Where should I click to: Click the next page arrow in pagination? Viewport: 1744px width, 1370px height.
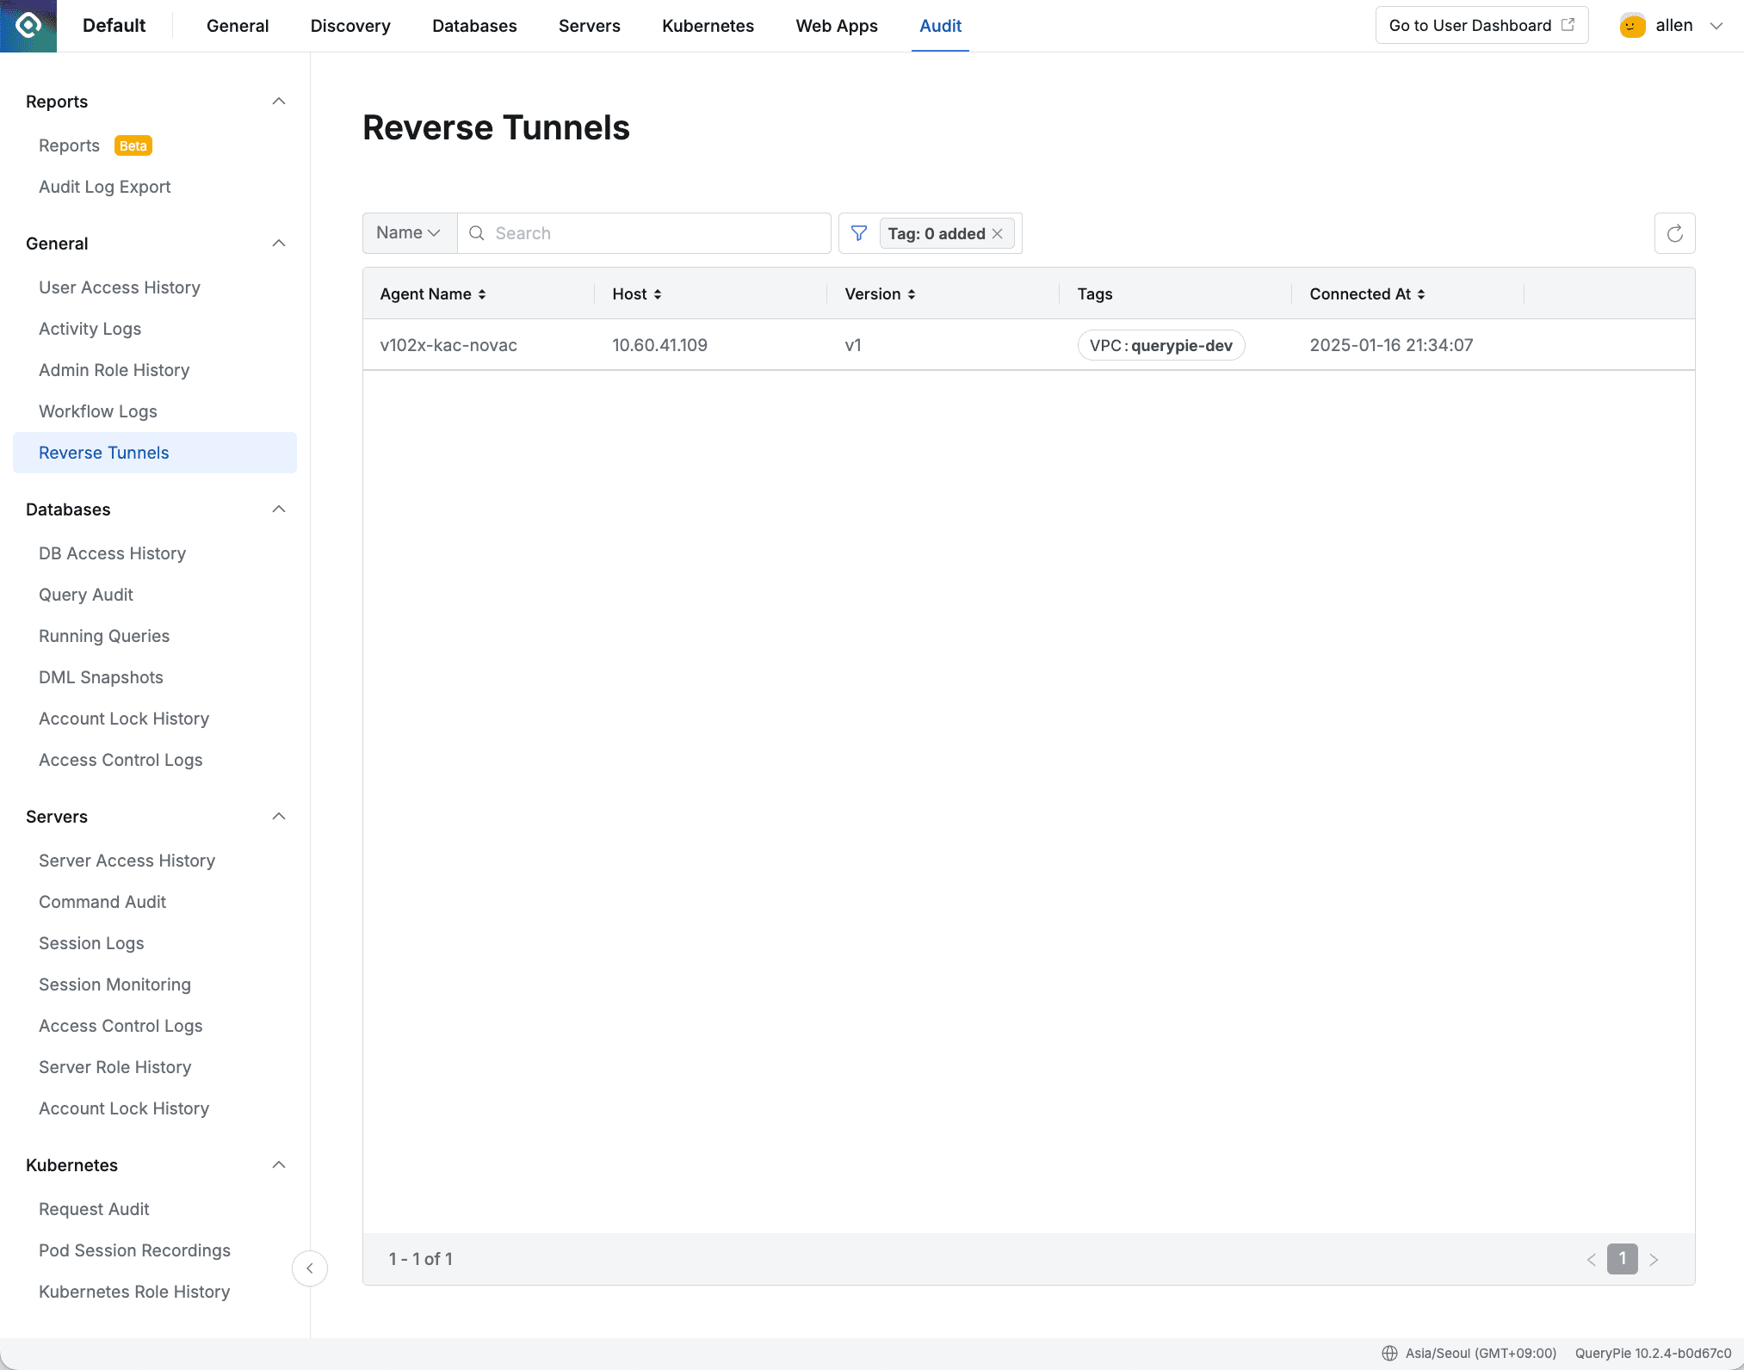point(1654,1259)
